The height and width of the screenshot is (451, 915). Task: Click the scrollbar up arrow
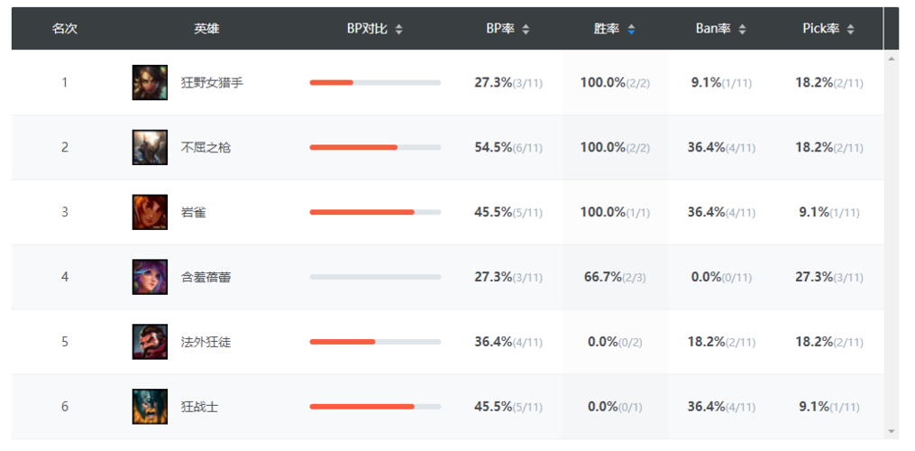click(x=892, y=59)
